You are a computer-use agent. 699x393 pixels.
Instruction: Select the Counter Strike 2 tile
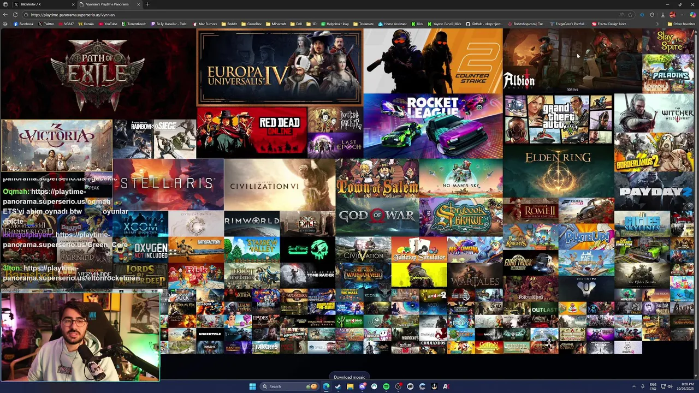(433, 61)
